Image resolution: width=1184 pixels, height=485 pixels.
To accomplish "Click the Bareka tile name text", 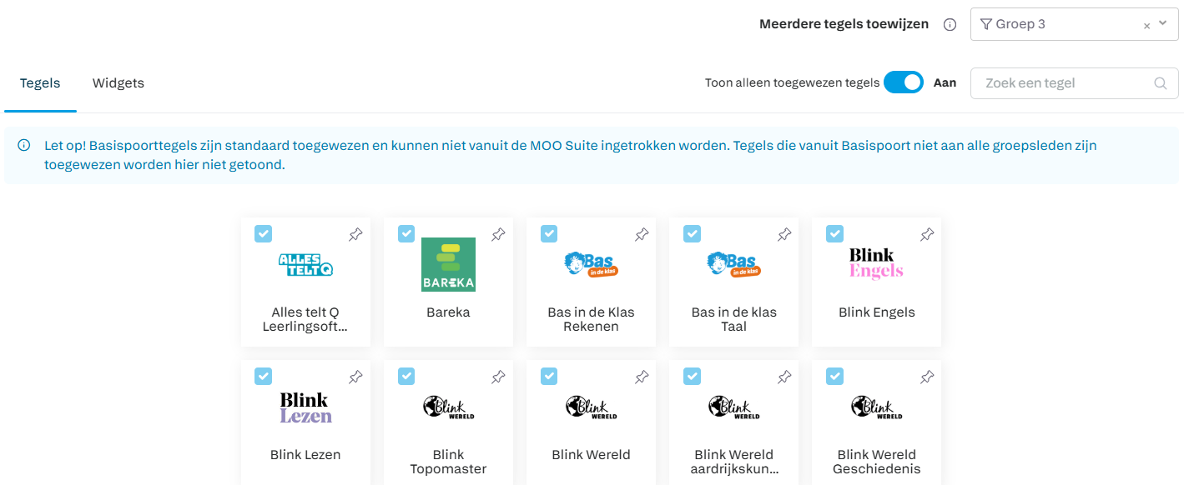I will point(448,312).
